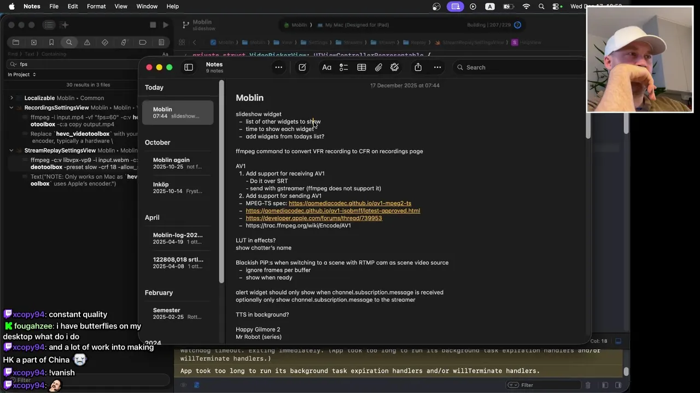The height and width of the screenshot is (393, 700).
Task: Click the Xcode related items grid icon
Action: coord(183,42)
